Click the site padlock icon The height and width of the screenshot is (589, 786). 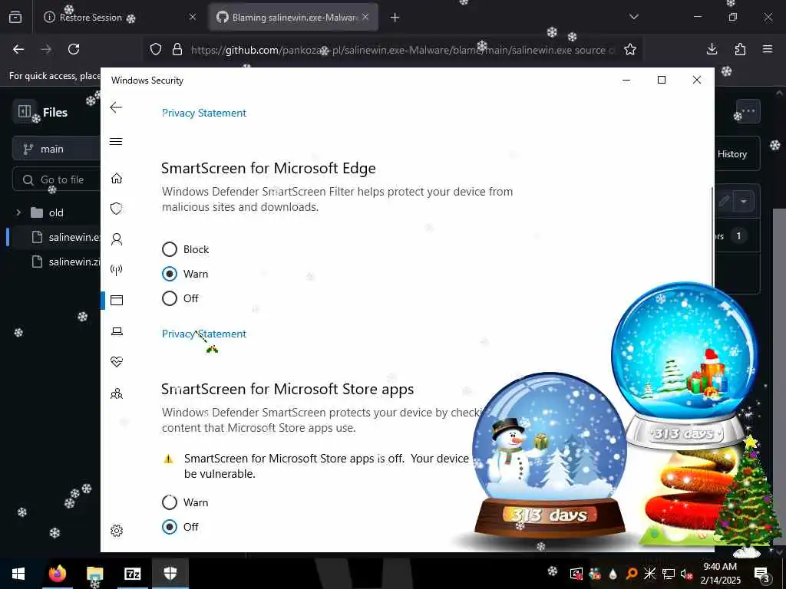pyautogui.click(x=177, y=50)
